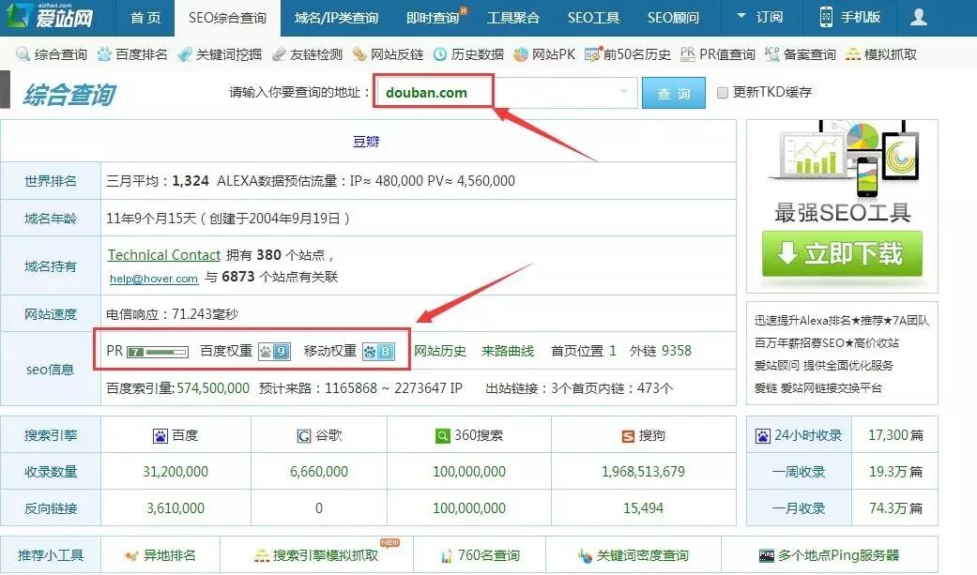This screenshot has height=575, width=977.
Task: Click the 立即下载 download button
Action: 842,253
